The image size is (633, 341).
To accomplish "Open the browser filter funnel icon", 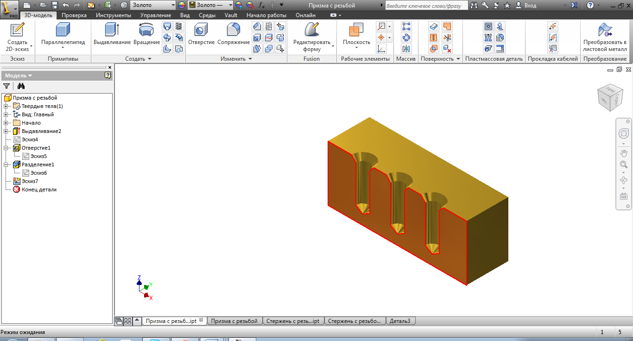I will click(x=6, y=86).
